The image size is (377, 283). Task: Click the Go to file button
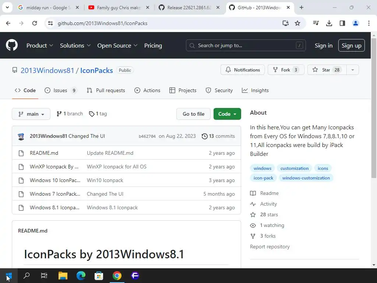(x=193, y=114)
